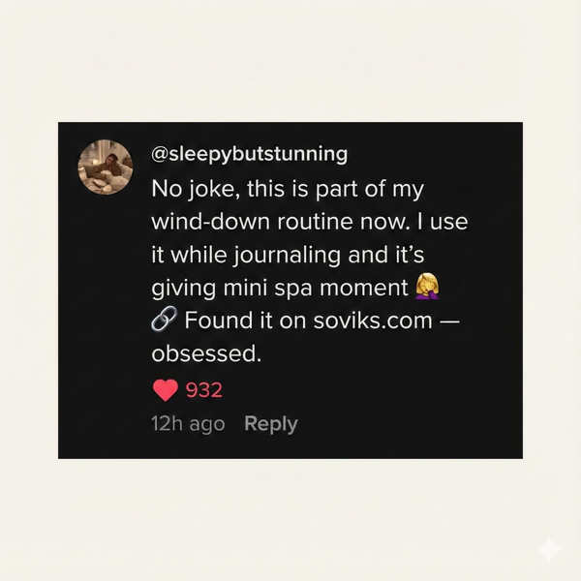Like the comment with the heart icon

[x=166, y=390]
